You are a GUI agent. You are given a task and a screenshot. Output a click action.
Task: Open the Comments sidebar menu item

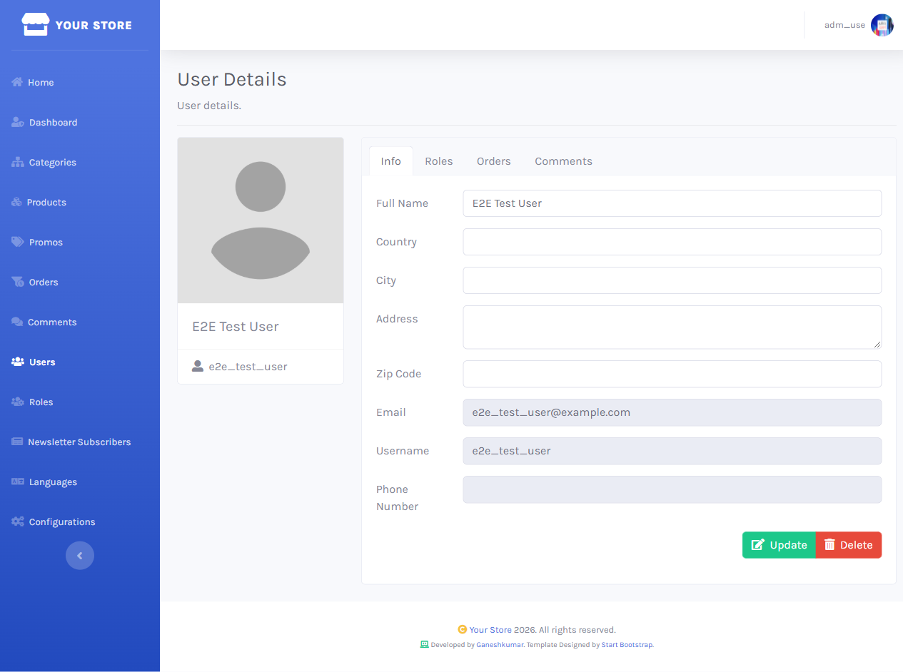[80, 322]
